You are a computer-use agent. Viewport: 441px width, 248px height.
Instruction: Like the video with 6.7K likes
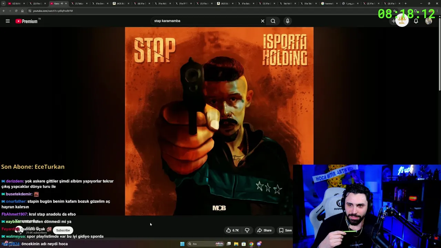pos(233,230)
